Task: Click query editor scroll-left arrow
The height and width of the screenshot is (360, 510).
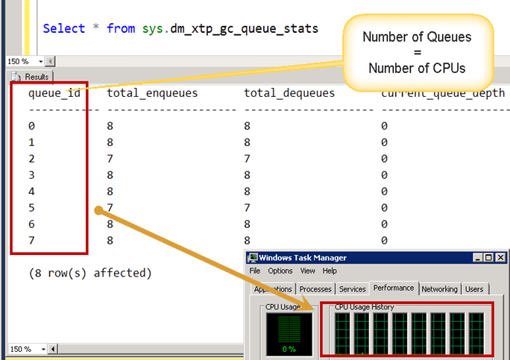Action: (50, 62)
